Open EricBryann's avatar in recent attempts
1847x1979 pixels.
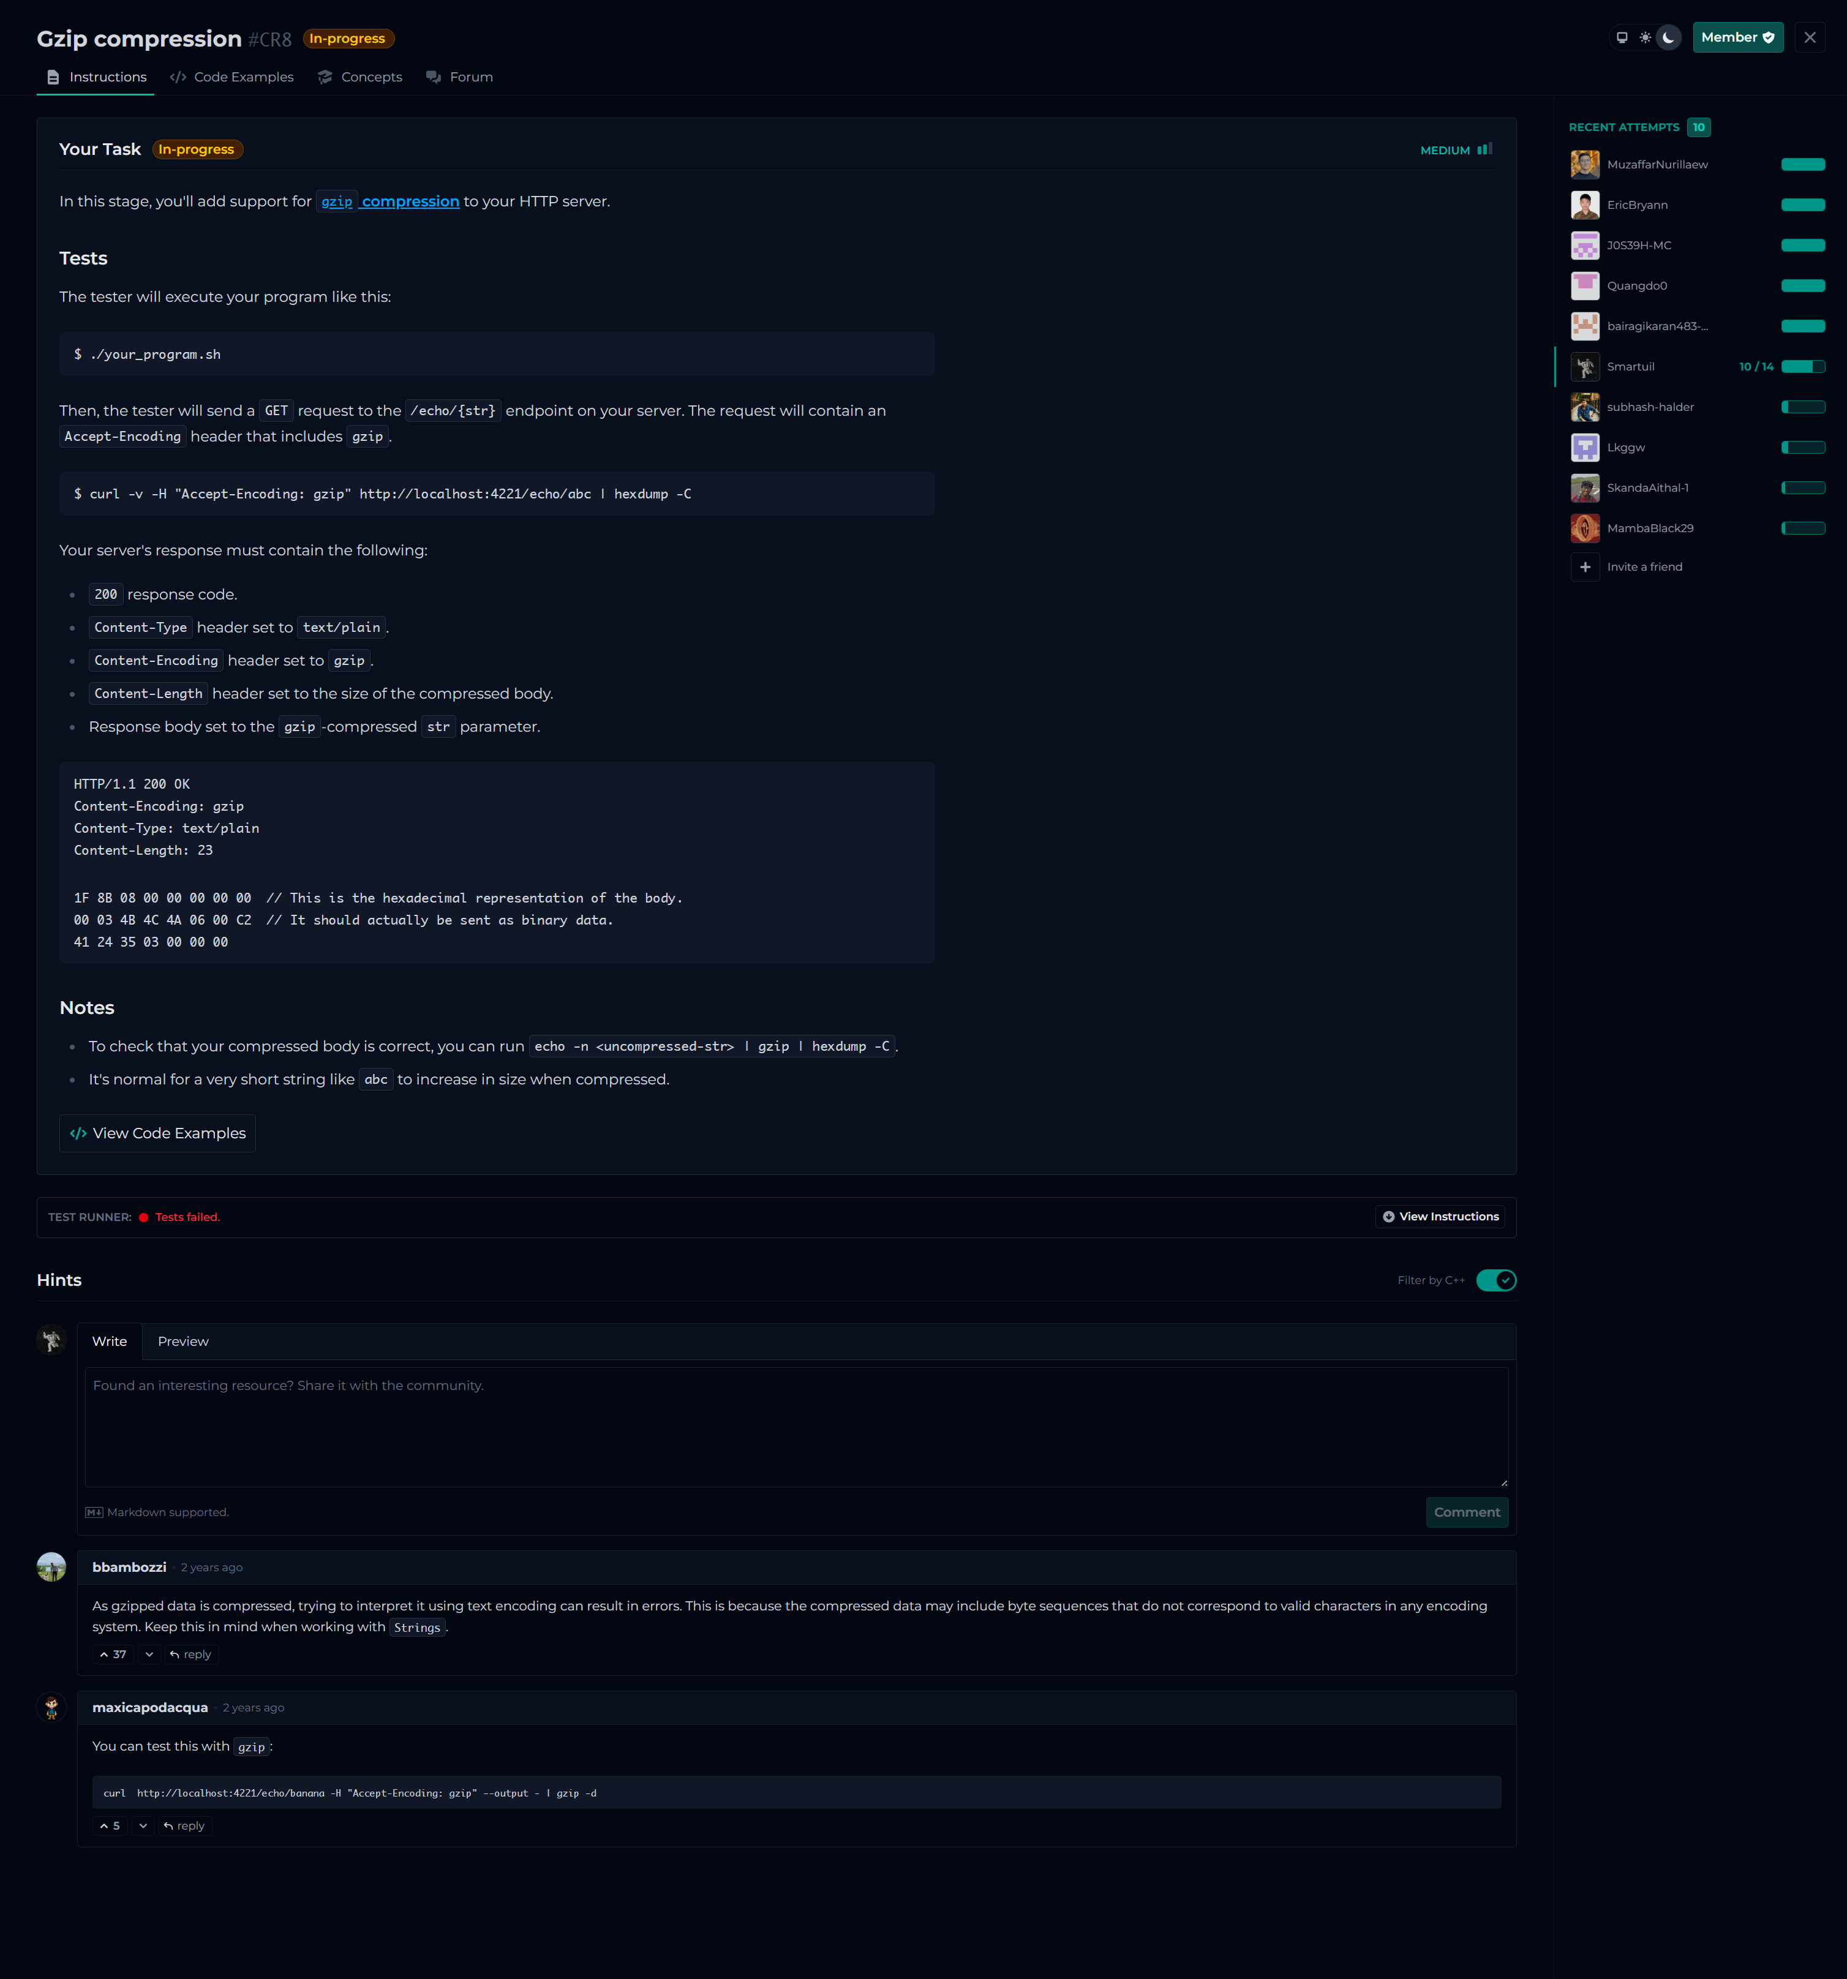[x=1585, y=205]
